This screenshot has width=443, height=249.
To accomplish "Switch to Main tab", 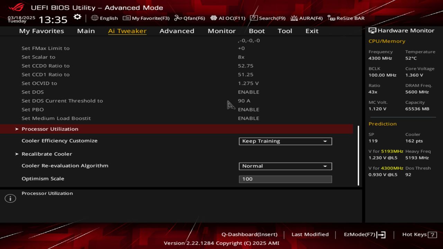I will pos(86,31).
